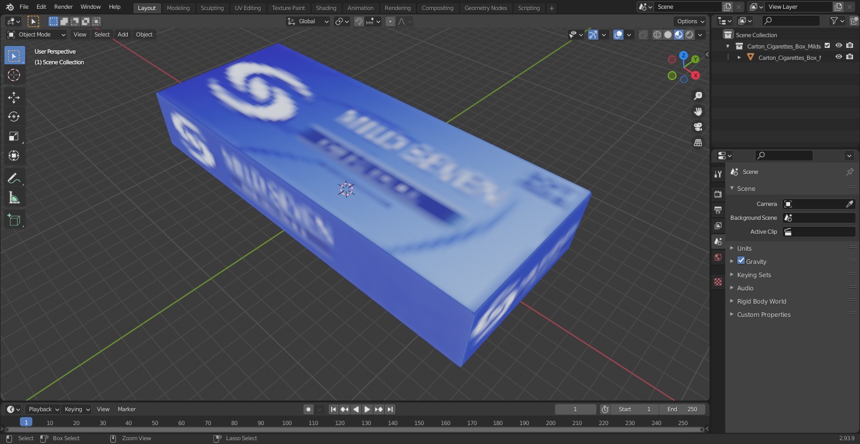Open the Keying dropdown
Screen dimensions: 860x444
[x=77, y=409]
